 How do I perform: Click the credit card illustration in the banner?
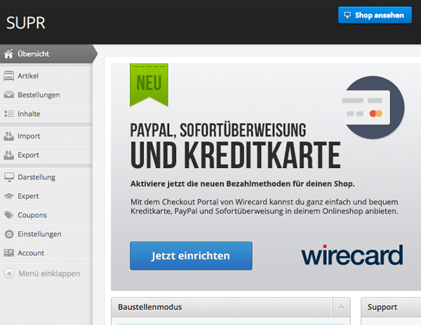373,107
